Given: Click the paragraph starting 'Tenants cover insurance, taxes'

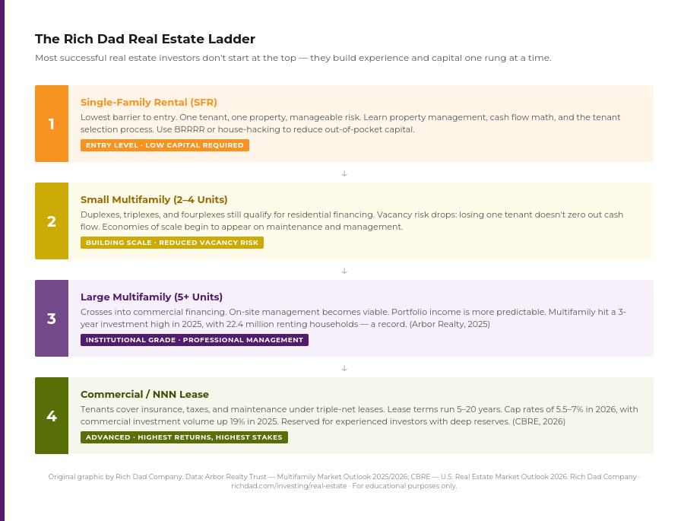Looking at the screenshot, I should [x=359, y=415].
